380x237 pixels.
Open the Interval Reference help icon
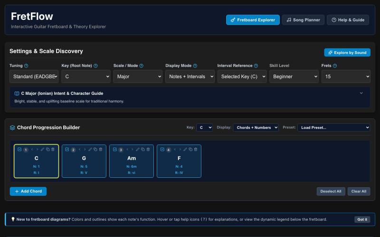point(256,66)
